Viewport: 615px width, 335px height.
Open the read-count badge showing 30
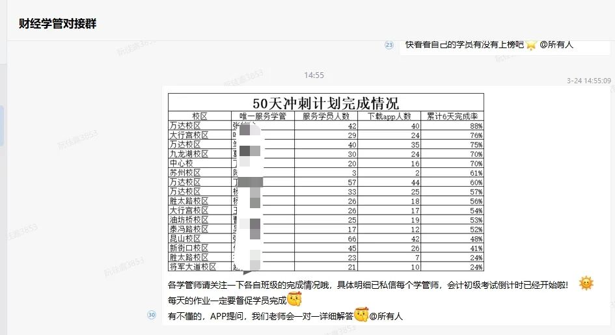click(x=152, y=315)
